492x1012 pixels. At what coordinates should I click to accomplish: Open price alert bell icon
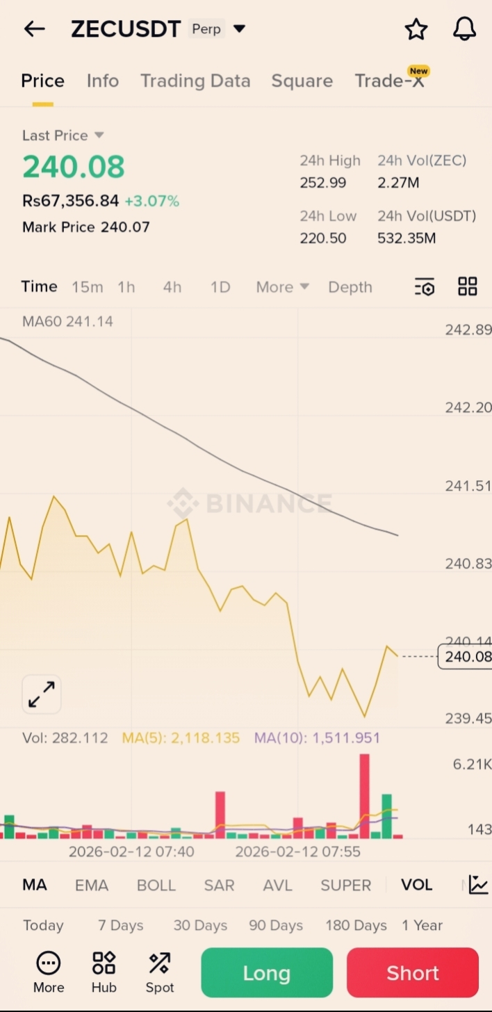point(464,29)
